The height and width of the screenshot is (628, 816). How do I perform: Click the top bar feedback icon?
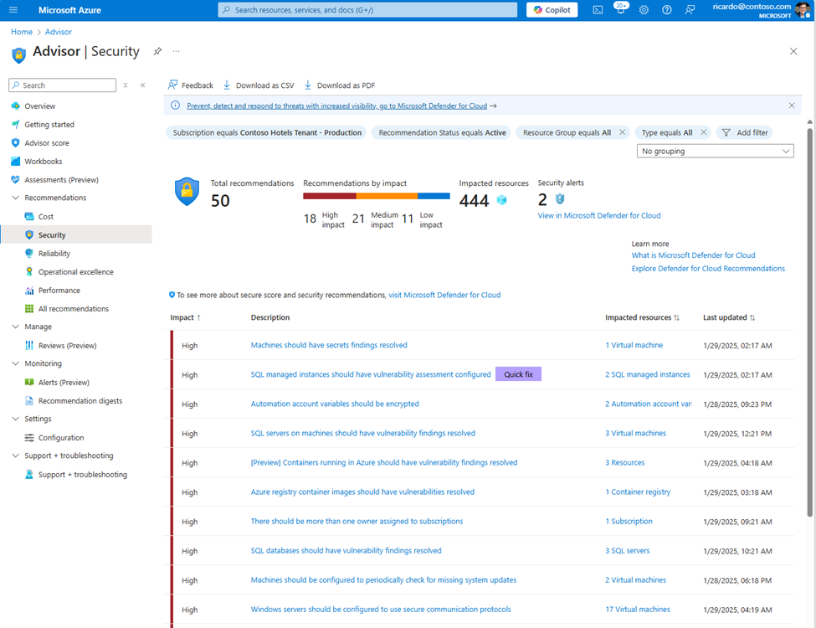coord(690,10)
